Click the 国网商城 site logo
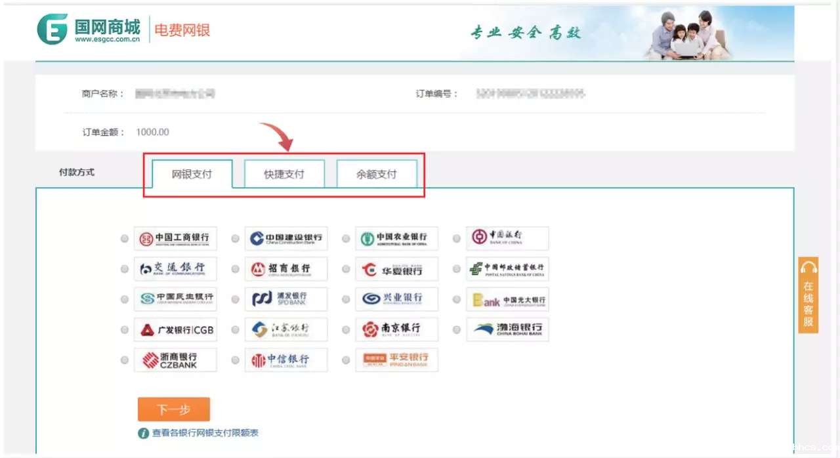840x458 pixels. 89,30
